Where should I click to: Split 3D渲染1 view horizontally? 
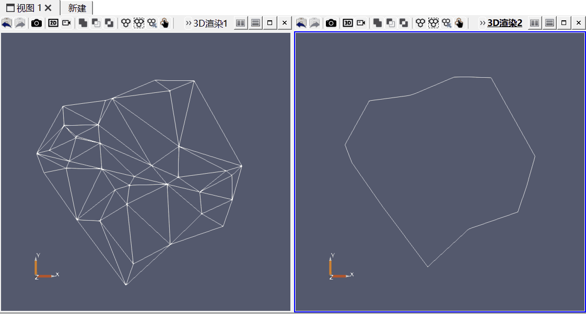(241, 23)
